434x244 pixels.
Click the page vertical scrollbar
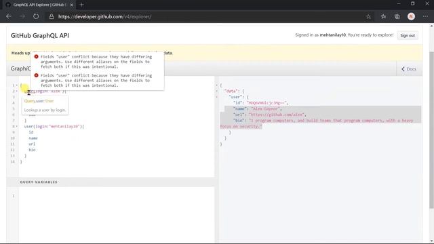pyautogui.click(x=431, y=130)
